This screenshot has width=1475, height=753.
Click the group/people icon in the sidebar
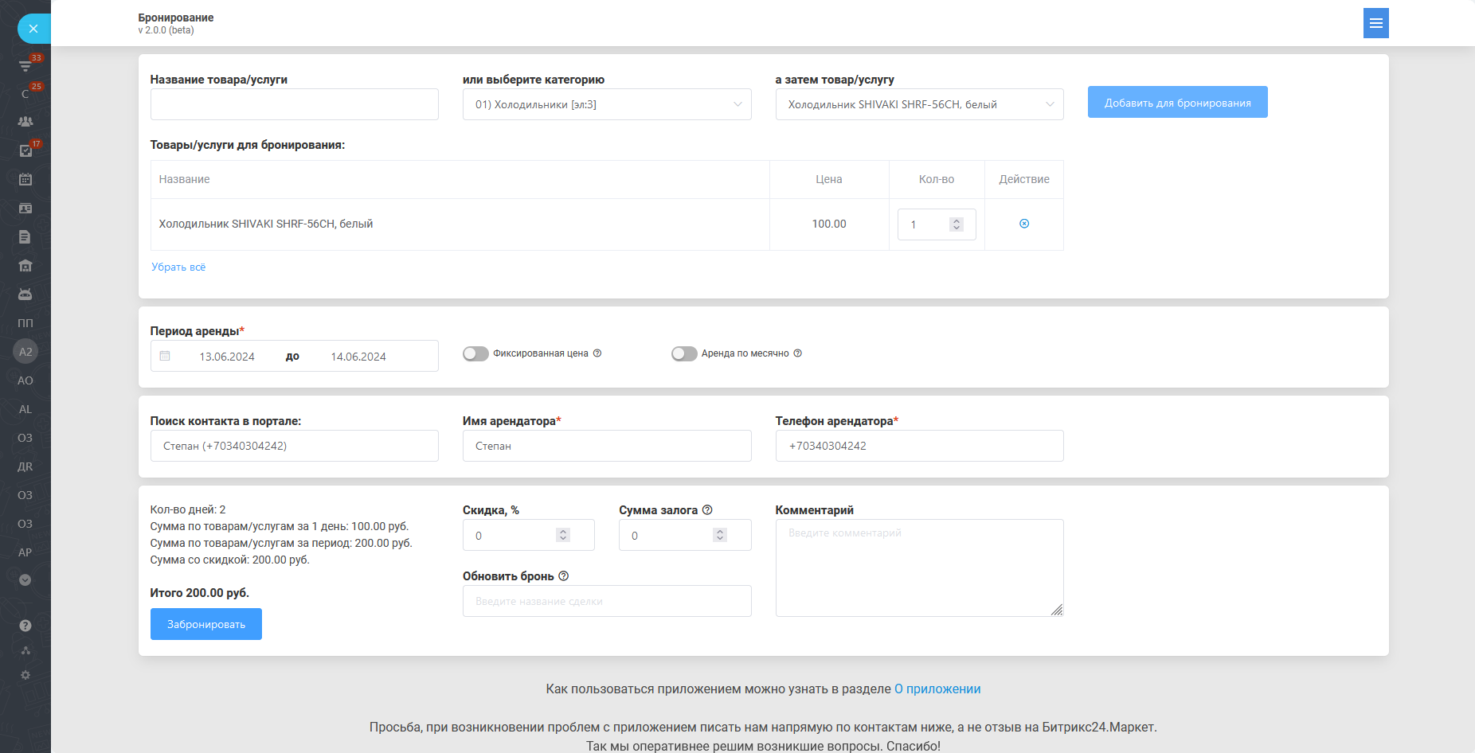25,122
